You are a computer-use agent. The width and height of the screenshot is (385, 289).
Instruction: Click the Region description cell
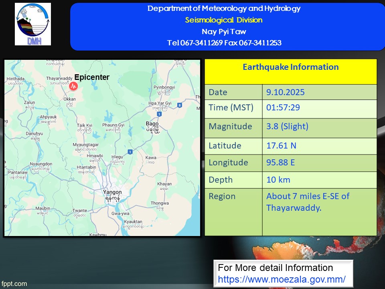pos(308,202)
